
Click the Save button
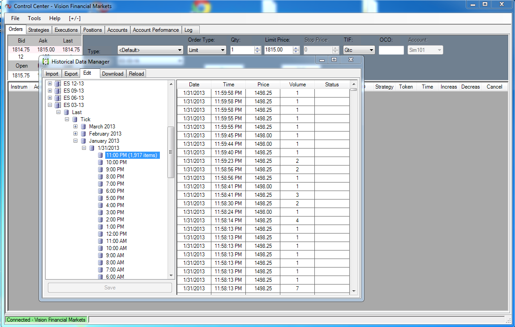click(110, 288)
